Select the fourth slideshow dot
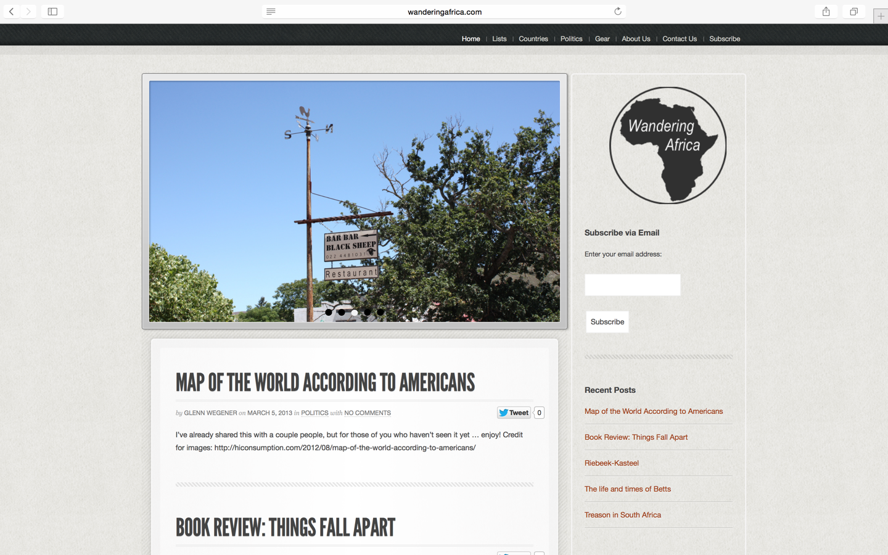This screenshot has width=888, height=555. point(368,313)
